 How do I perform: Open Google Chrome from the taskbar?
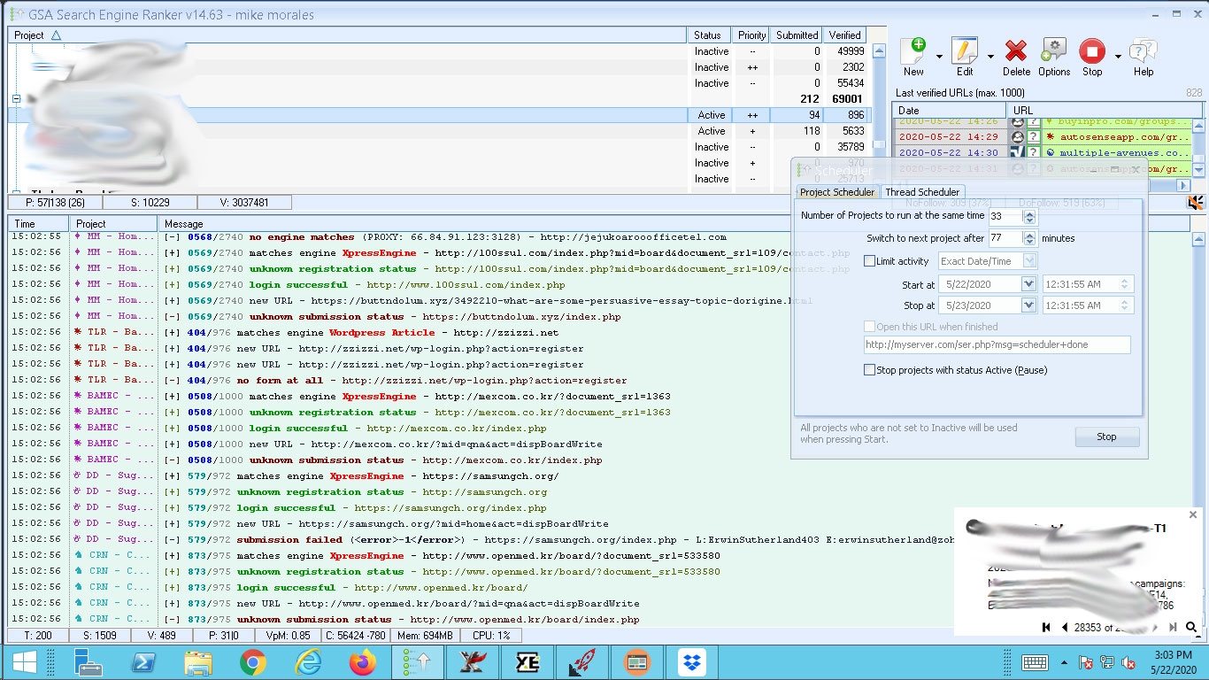[252, 662]
